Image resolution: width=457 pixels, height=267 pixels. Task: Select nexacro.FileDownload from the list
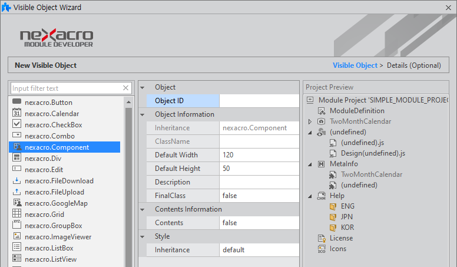[x=59, y=181]
